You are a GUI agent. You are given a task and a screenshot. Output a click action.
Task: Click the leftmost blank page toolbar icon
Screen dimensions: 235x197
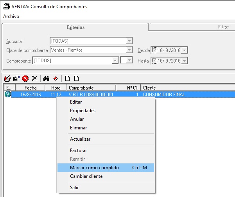68,78
